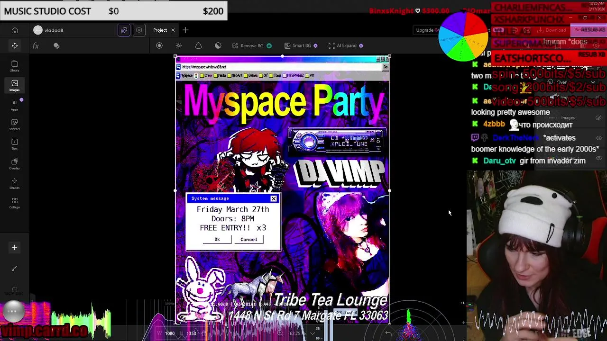The height and width of the screenshot is (341, 607).
Task: Go to the Home icon
Action: pos(15,30)
